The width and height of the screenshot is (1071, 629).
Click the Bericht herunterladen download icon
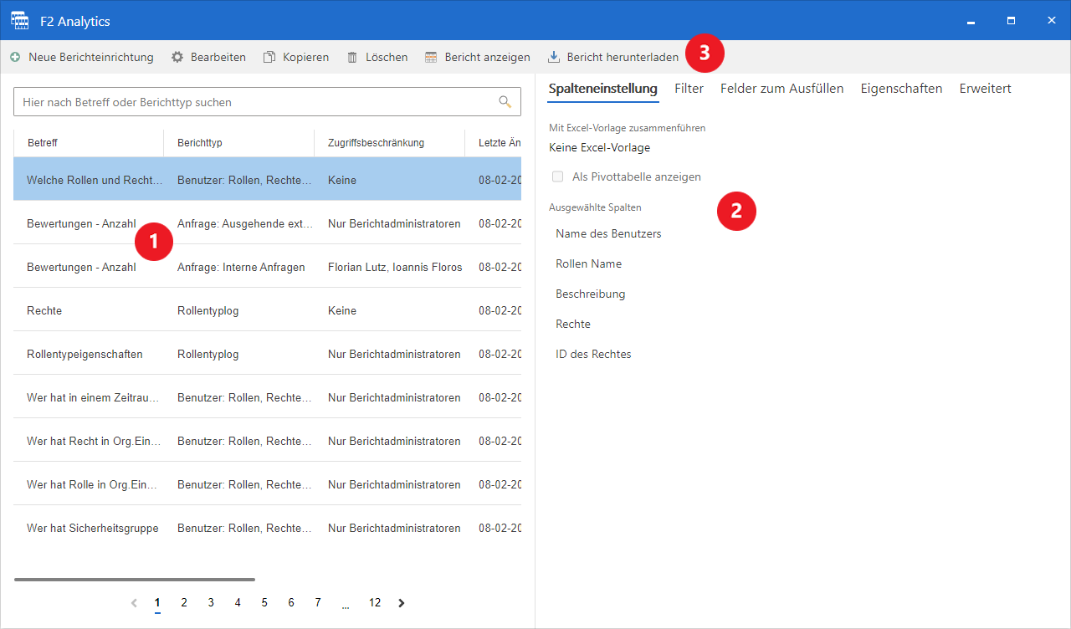click(553, 57)
